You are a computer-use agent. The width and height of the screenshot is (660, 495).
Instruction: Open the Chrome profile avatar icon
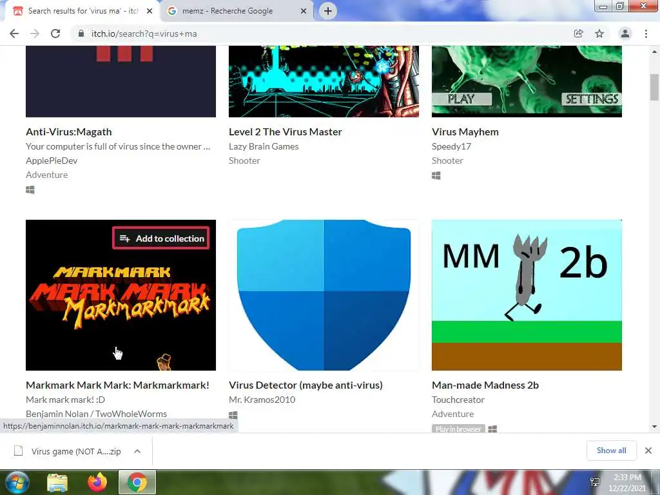point(625,34)
